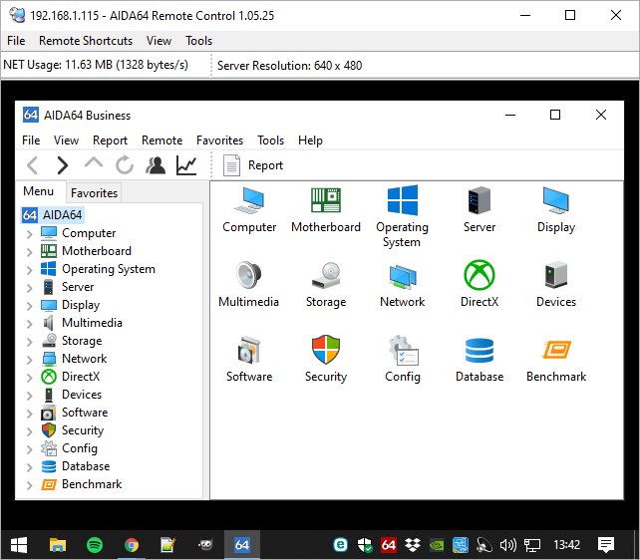Open Remote Control window's File menu
This screenshot has width=640, height=560.
[16, 41]
